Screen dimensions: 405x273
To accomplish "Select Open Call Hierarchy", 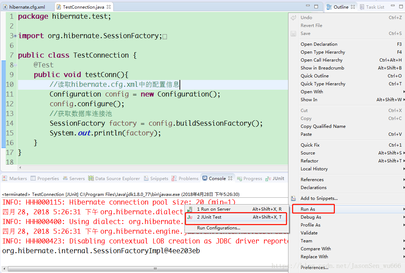I will (x=346, y=60).
